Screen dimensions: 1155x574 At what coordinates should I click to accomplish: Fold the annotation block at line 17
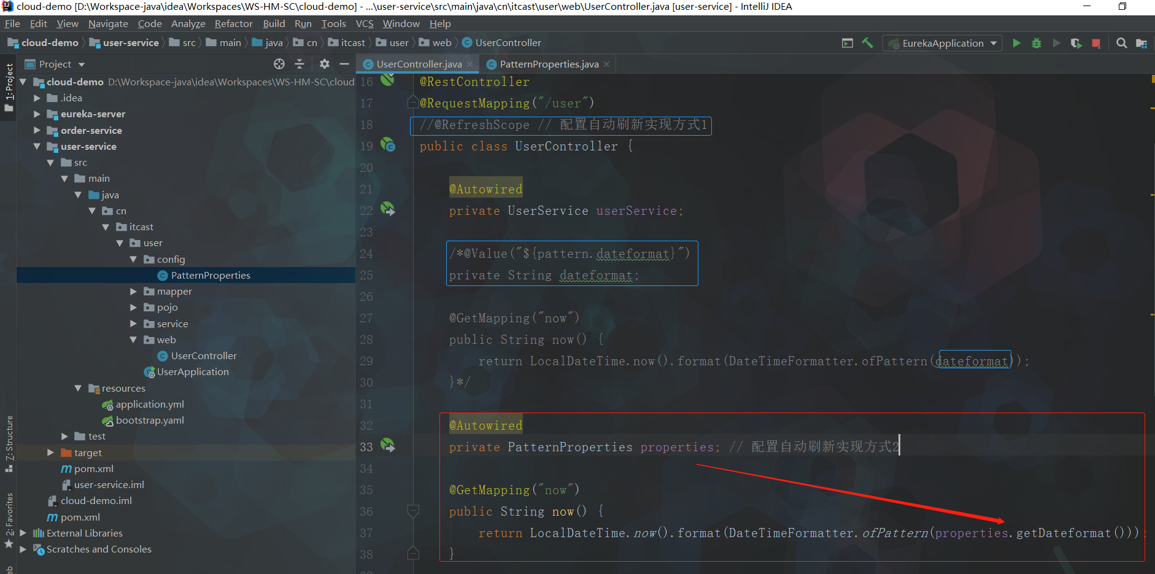413,102
